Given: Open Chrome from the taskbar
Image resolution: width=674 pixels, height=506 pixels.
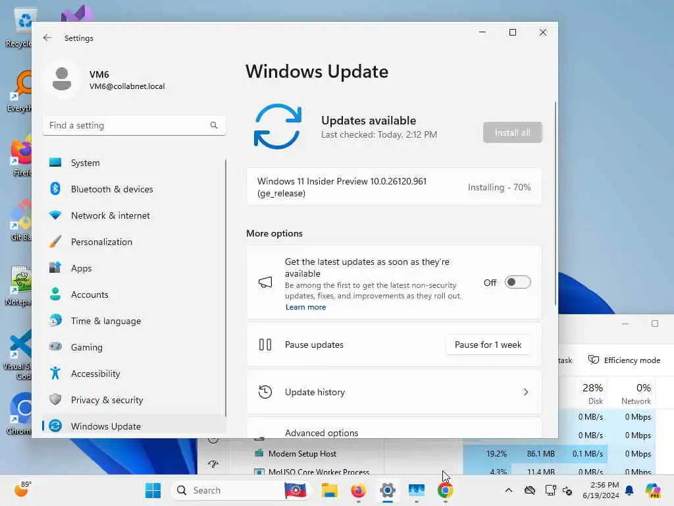Looking at the screenshot, I should pos(446,490).
